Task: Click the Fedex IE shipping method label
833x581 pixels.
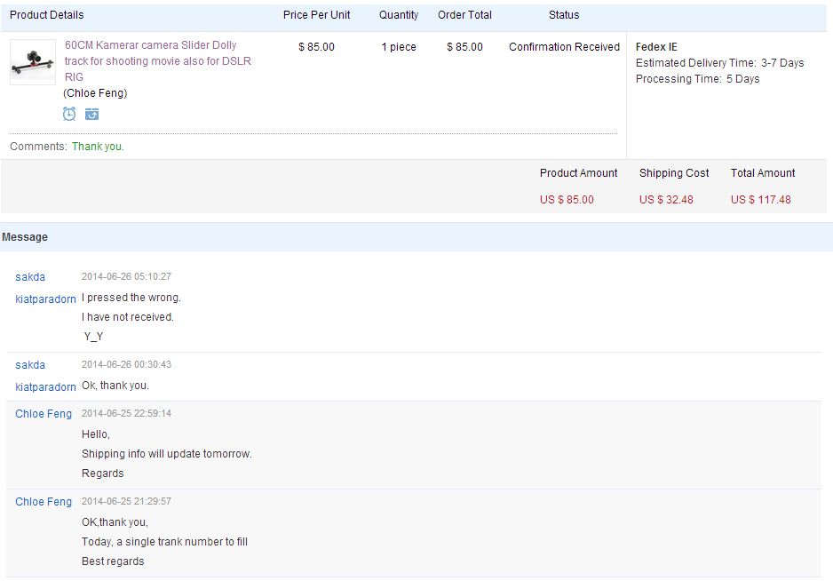Action: [x=656, y=47]
